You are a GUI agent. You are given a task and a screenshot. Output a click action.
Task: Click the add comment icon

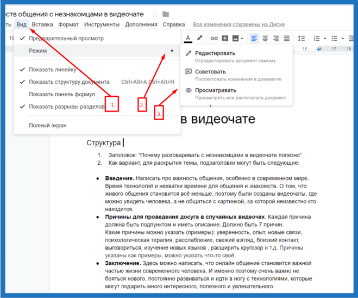click(x=225, y=38)
